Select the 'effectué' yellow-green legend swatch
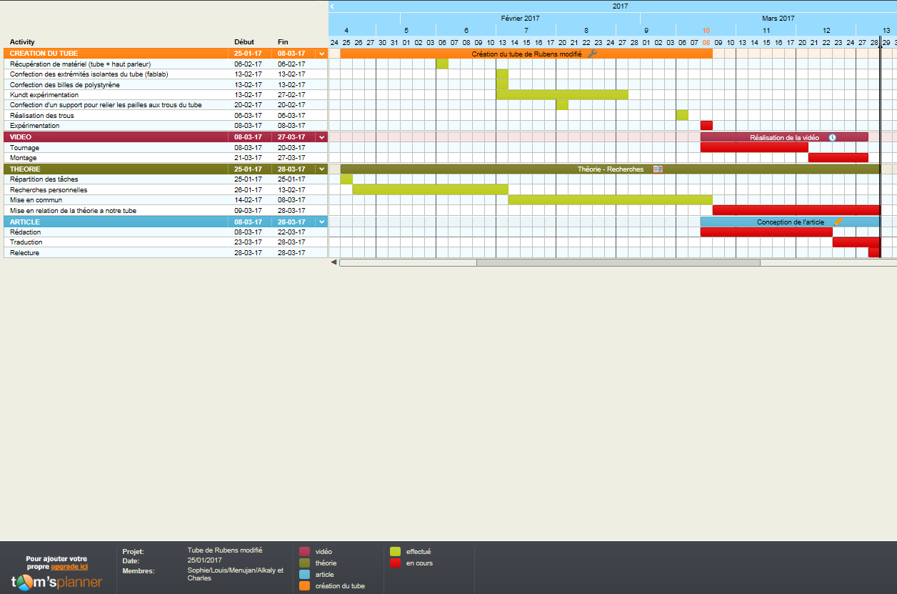897x594 pixels. [395, 552]
